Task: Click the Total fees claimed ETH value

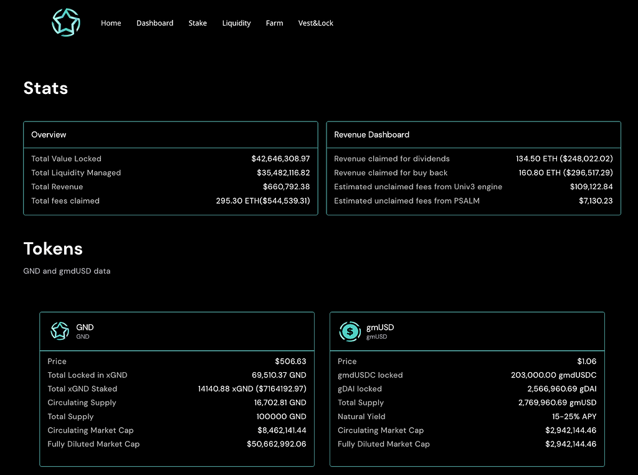Action: click(x=262, y=200)
